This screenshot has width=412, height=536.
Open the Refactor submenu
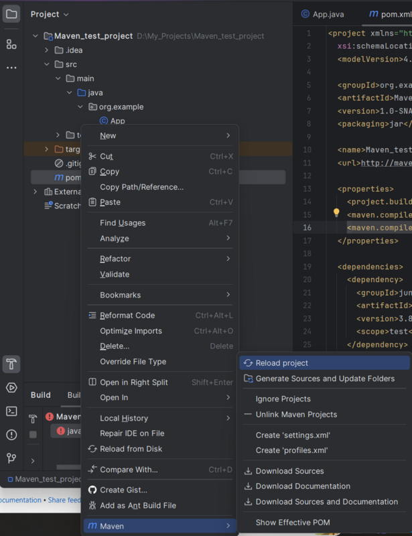pyautogui.click(x=159, y=259)
